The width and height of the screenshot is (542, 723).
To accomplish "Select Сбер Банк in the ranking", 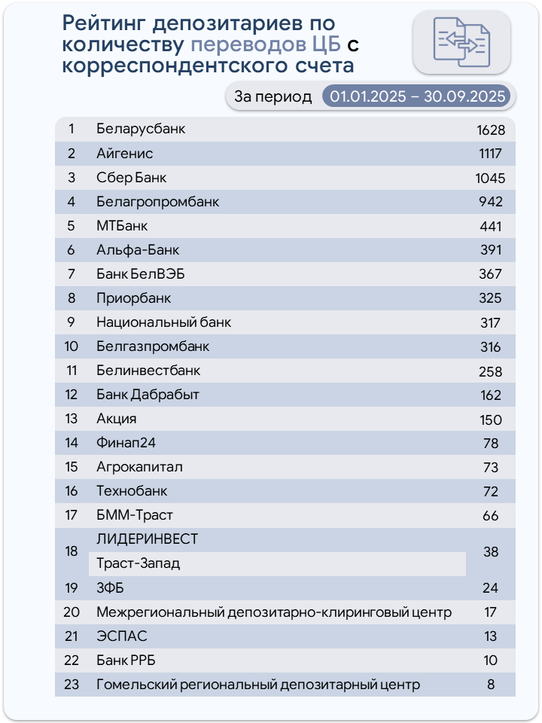I will coord(131,178).
